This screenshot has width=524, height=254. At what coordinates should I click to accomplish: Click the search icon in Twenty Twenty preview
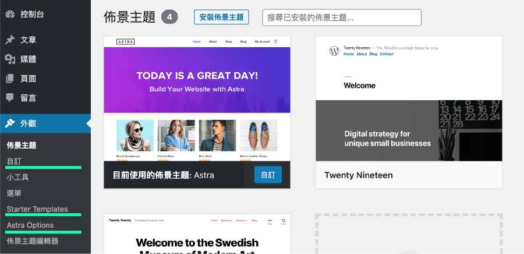pyautogui.click(x=284, y=221)
